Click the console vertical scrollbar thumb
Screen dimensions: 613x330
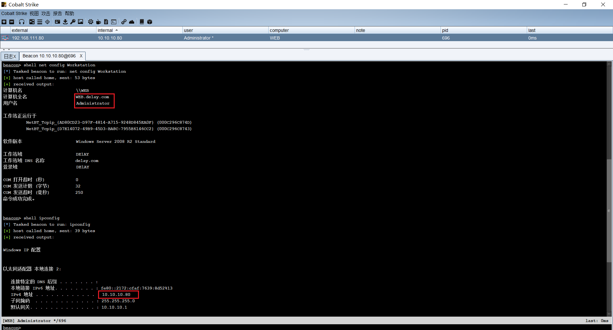pyautogui.click(x=609, y=210)
